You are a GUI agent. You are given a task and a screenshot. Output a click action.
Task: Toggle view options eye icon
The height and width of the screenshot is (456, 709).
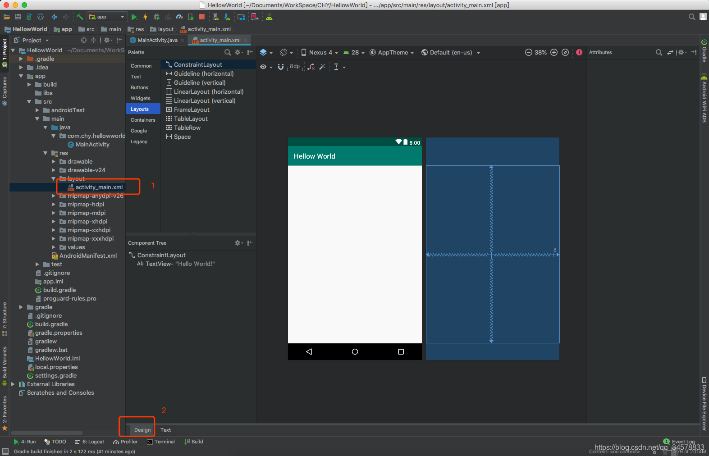point(266,67)
